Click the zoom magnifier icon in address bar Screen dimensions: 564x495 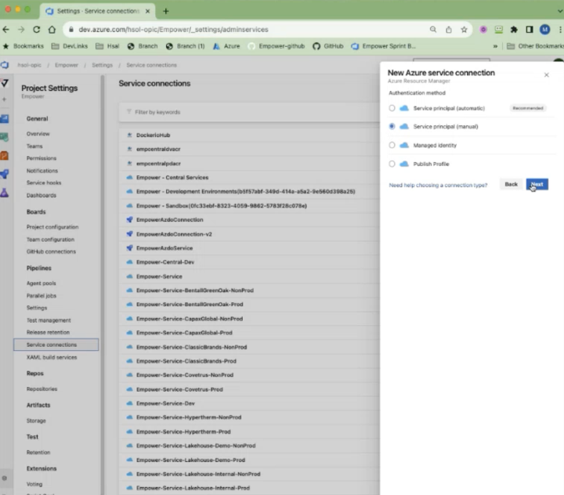[433, 30]
